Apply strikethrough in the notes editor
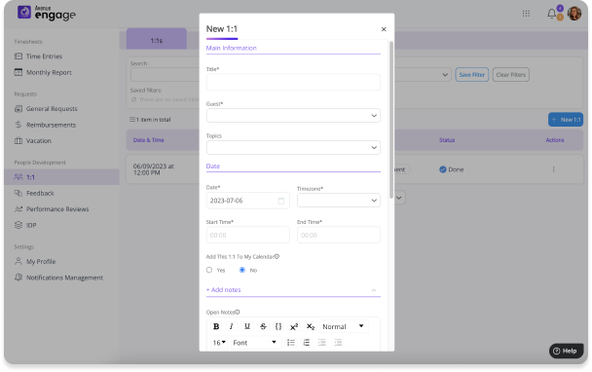Viewport: 592px width, 372px height. [263, 326]
